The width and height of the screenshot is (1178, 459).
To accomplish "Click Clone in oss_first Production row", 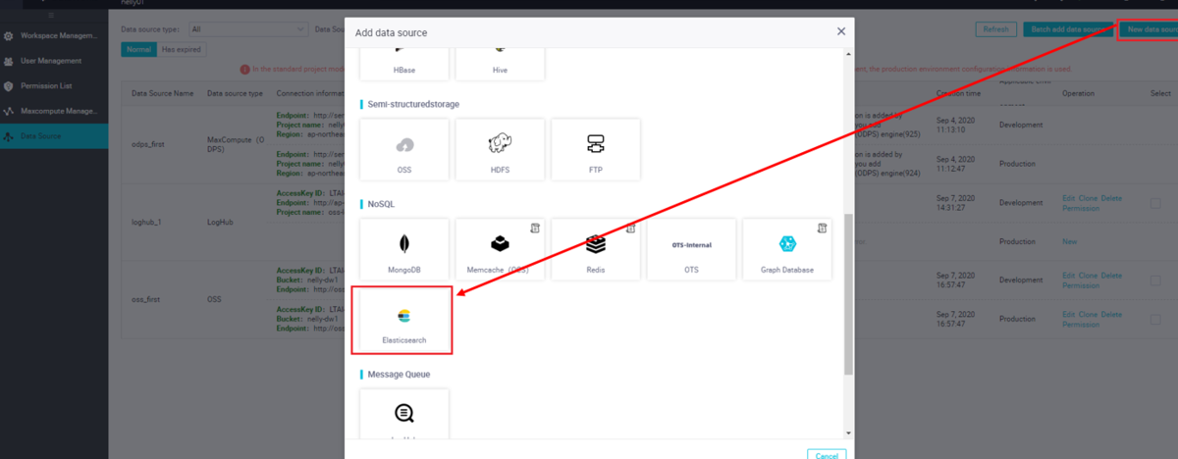I will 1088,314.
